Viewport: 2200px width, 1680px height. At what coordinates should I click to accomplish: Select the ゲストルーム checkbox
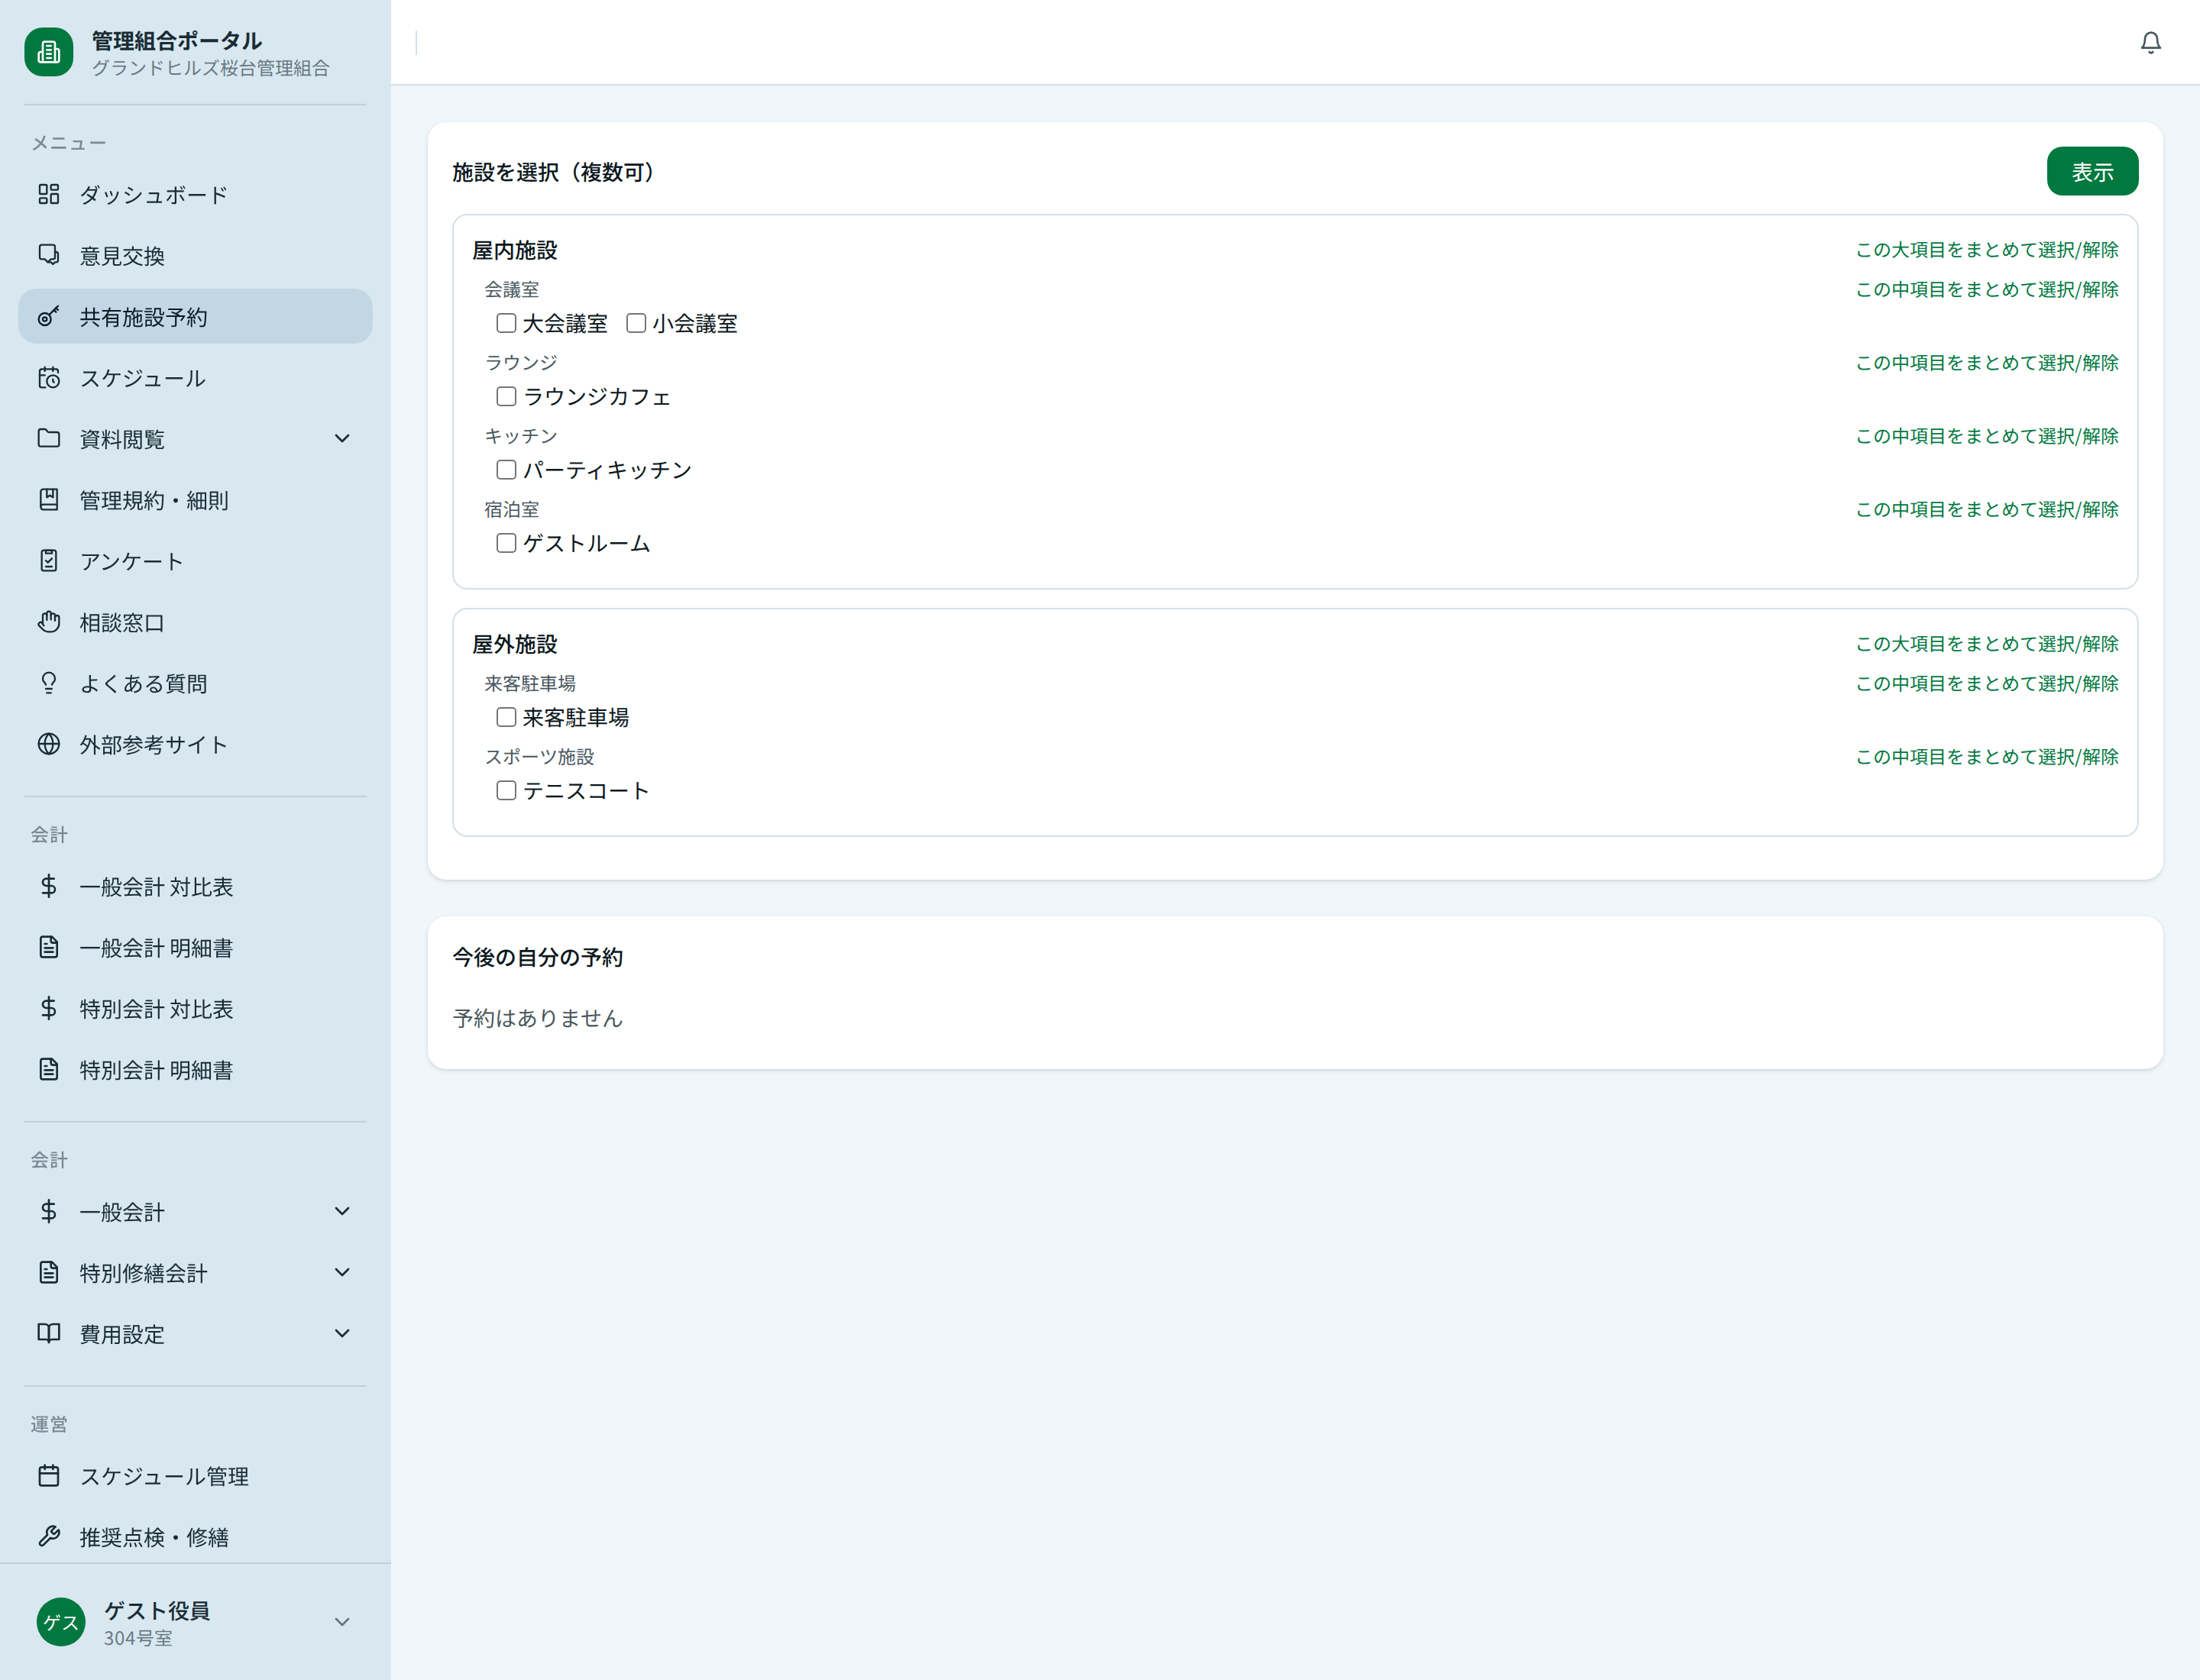coord(506,543)
